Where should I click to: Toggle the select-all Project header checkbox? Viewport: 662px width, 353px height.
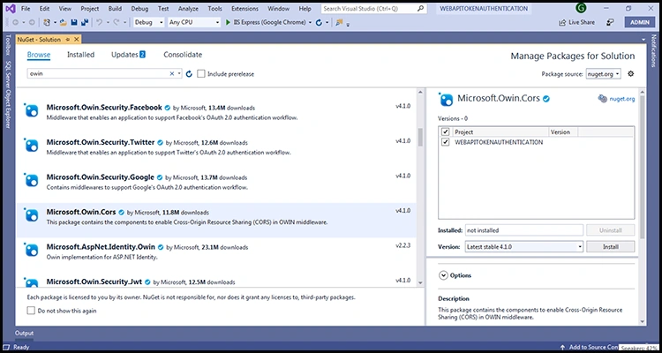point(445,132)
